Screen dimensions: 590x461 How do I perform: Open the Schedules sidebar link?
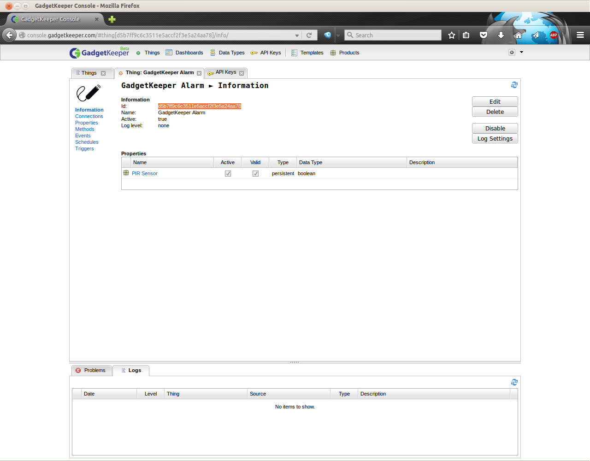point(87,142)
